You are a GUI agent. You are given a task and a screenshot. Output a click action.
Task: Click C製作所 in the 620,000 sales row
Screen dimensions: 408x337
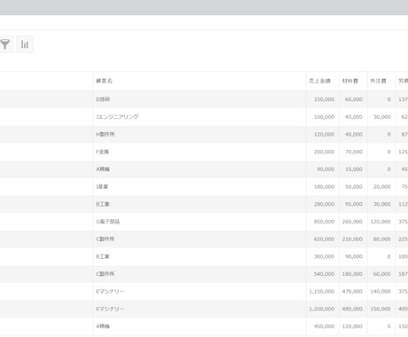point(106,239)
